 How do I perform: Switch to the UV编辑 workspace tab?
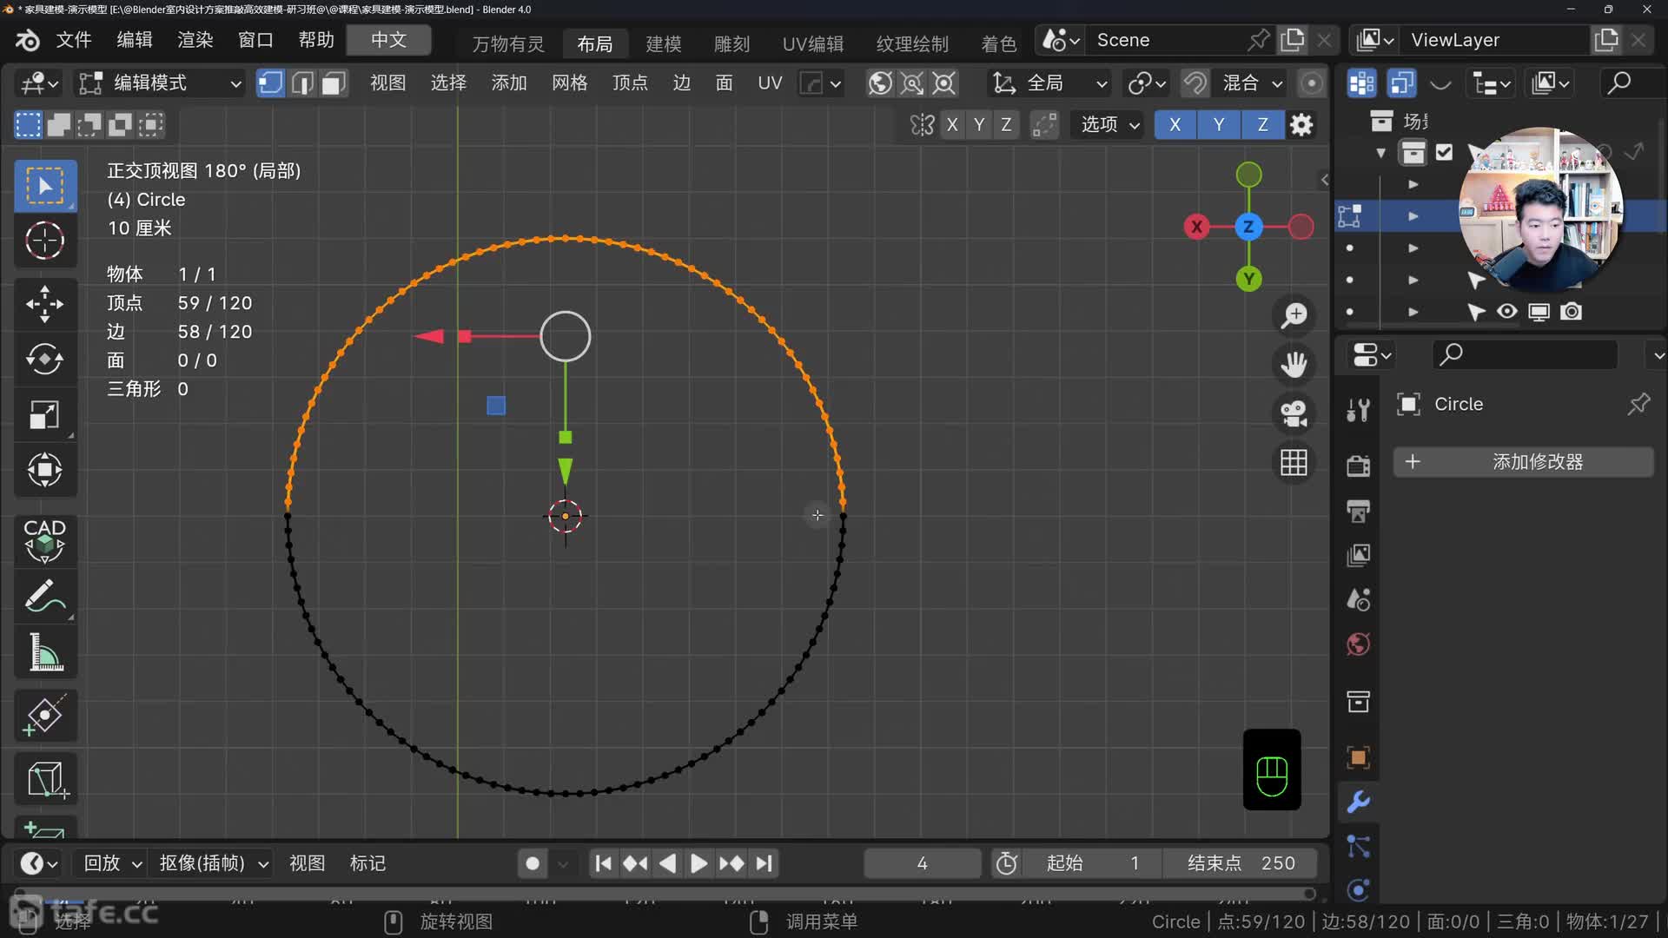click(812, 43)
